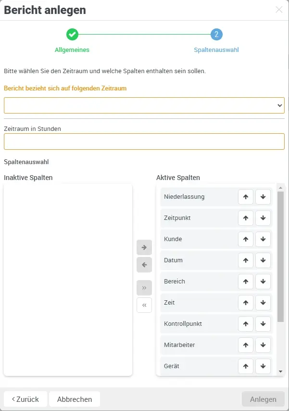Cancel via the Abbrechen button
Screen dimensions: 289x411
(x=75, y=399)
